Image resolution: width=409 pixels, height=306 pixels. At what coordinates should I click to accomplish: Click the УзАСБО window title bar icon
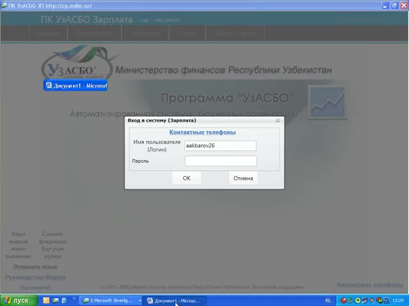click(4, 5)
